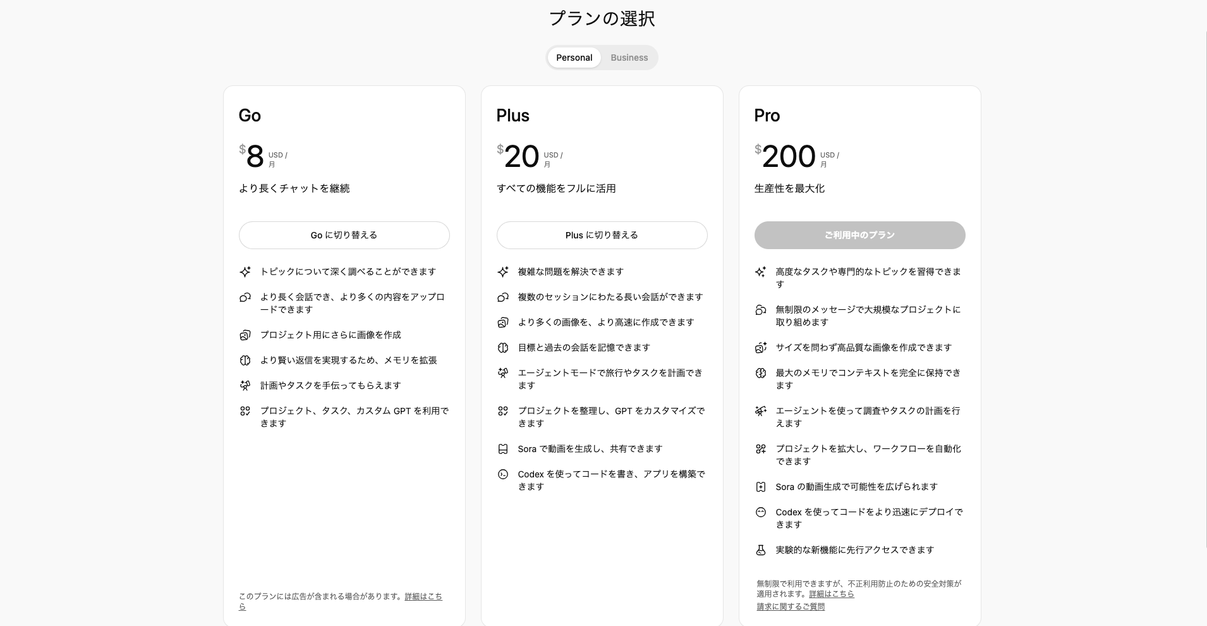Click the Codex deploy icon in Pro card
Viewport: 1207px width, 626px height.
click(x=761, y=512)
